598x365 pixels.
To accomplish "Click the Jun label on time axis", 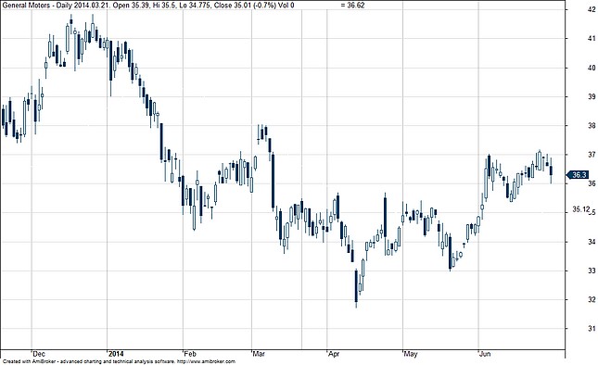I will coord(485,354).
